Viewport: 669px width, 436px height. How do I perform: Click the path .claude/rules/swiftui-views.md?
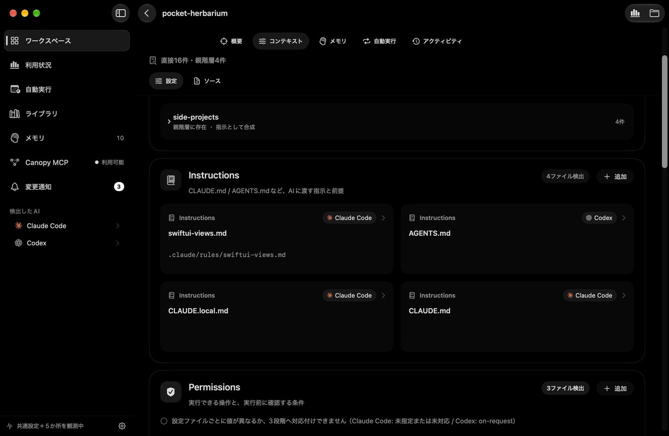(227, 255)
